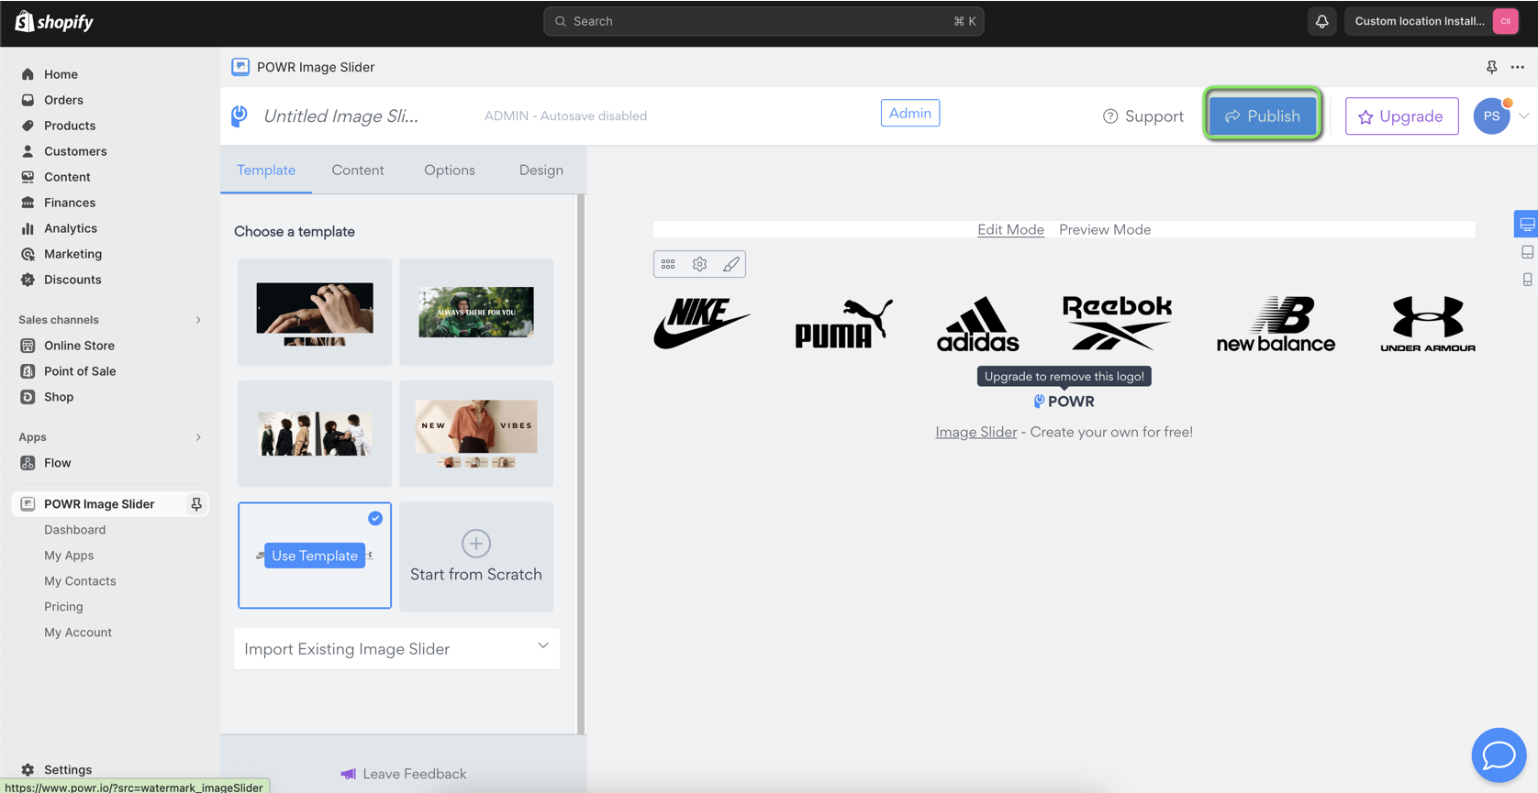Choose Start from Scratch
This screenshot has height=793, width=1538.
(x=476, y=556)
